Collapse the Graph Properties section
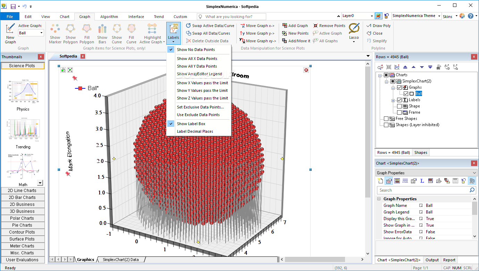 click(x=379, y=199)
